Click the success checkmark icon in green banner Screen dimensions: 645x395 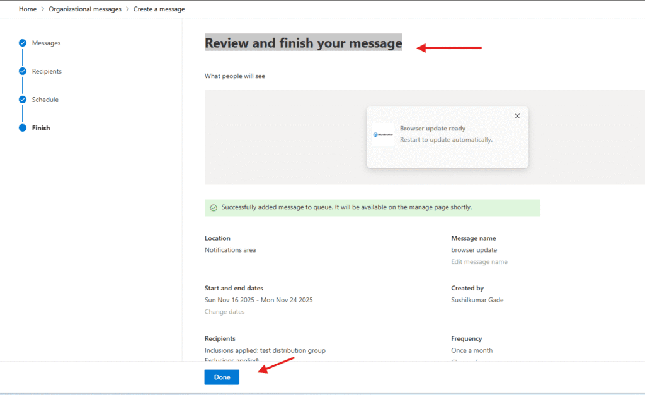[214, 207]
